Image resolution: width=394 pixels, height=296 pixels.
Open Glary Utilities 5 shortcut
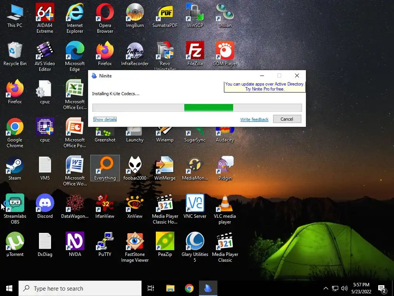195,247
